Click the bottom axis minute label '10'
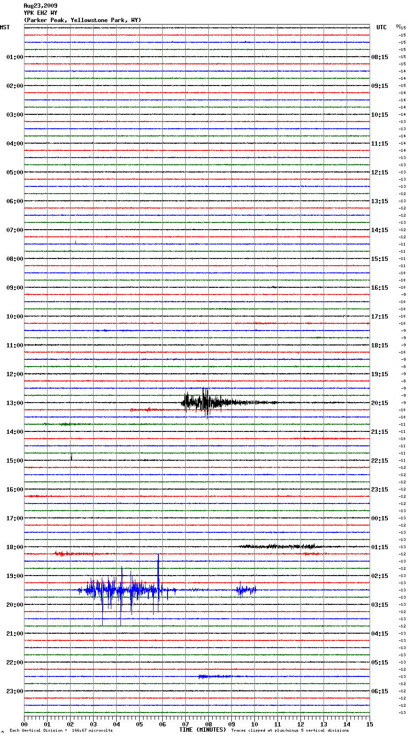 tap(254, 724)
